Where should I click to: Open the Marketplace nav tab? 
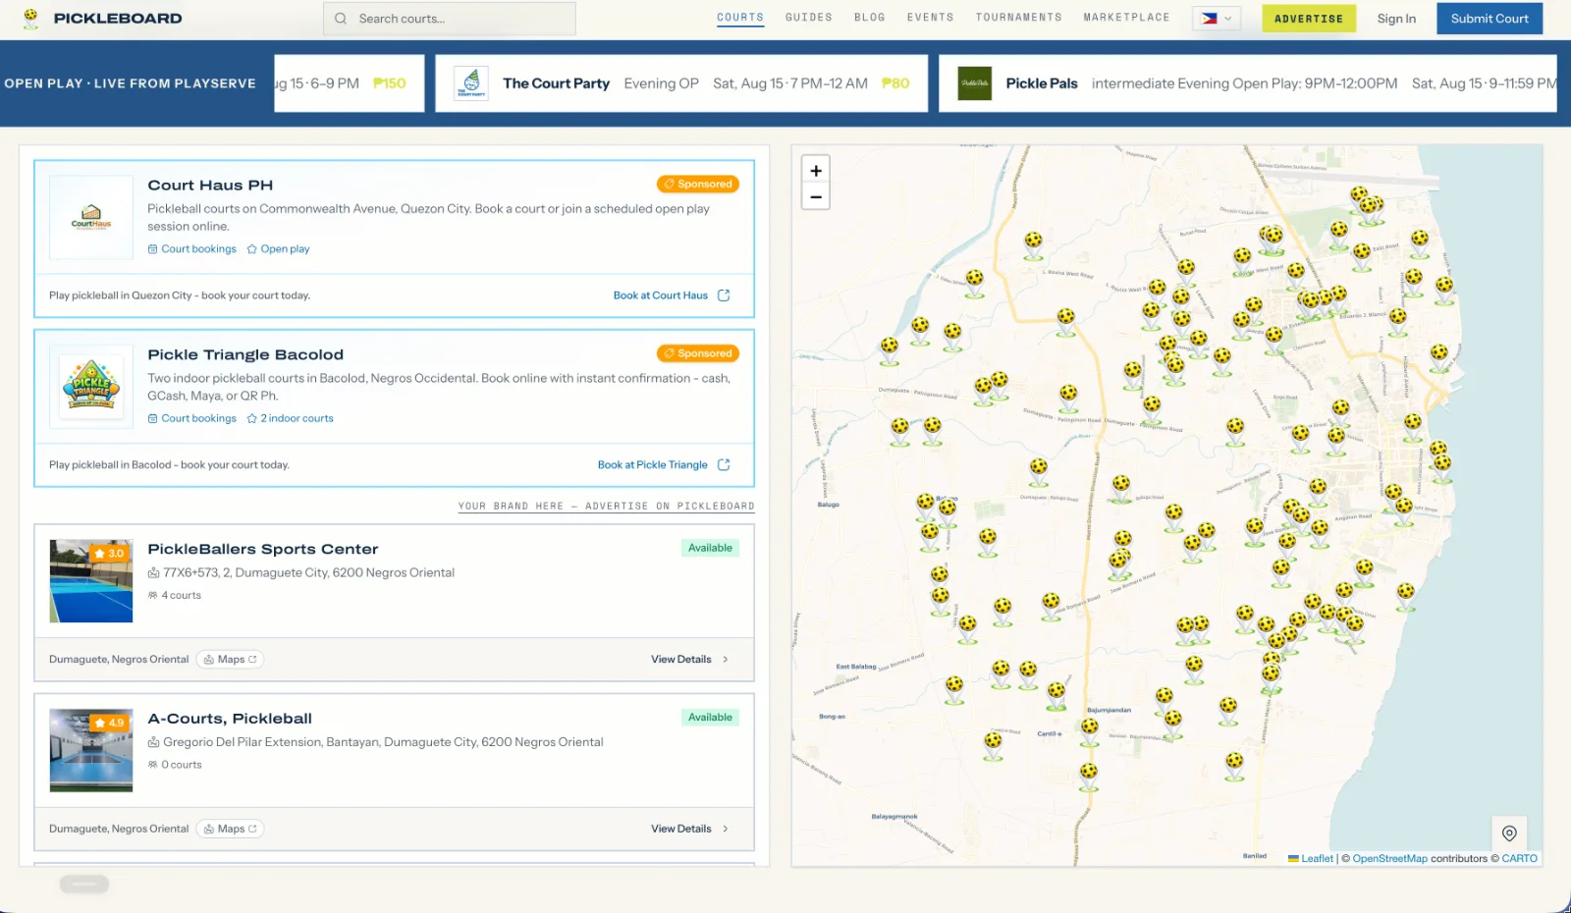[1127, 18]
